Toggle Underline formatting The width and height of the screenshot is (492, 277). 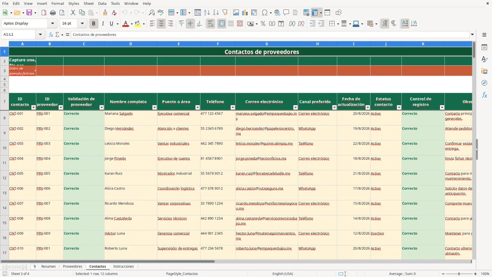point(111,24)
